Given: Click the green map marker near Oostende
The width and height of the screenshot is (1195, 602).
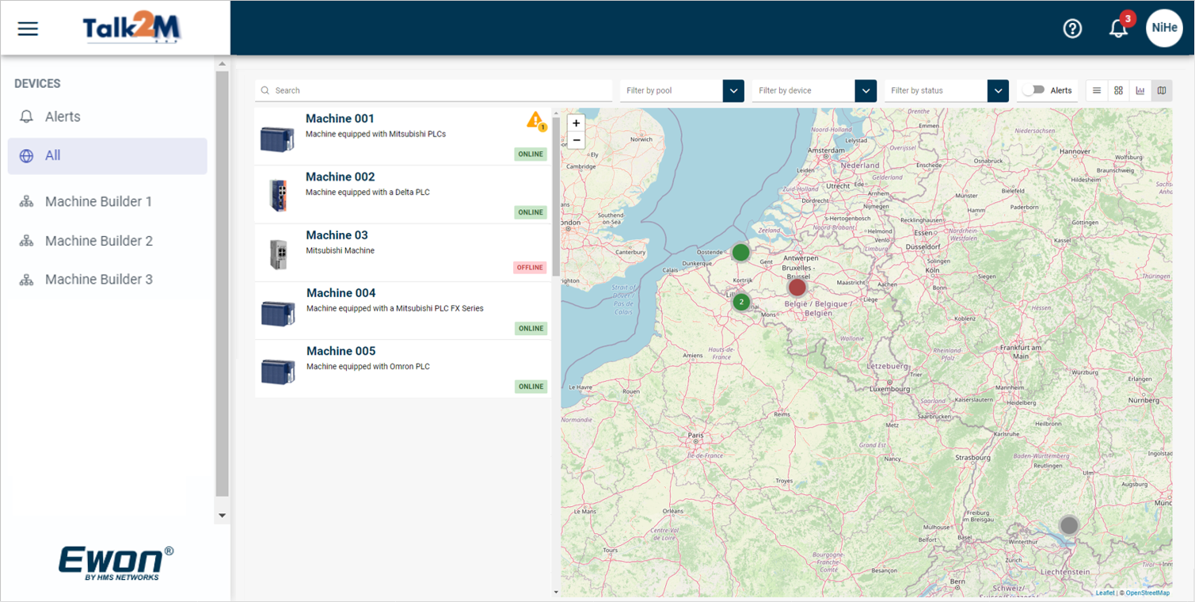Looking at the screenshot, I should (x=740, y=253).
